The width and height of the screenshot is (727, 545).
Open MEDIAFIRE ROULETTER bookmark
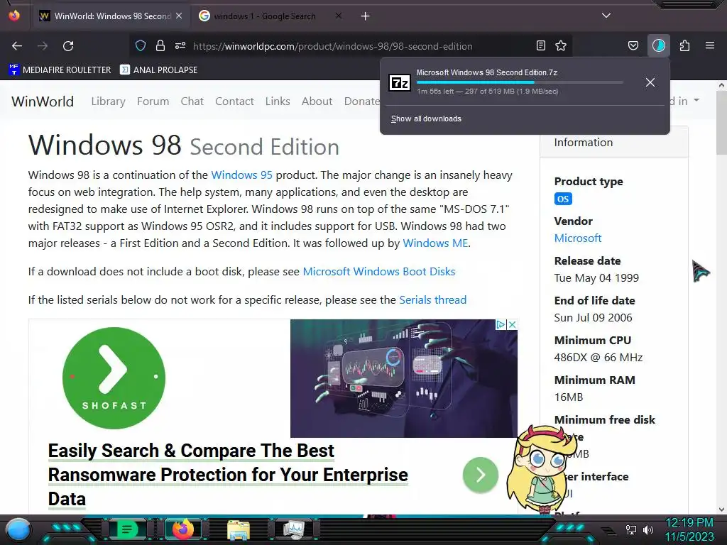tap(60, 70)
